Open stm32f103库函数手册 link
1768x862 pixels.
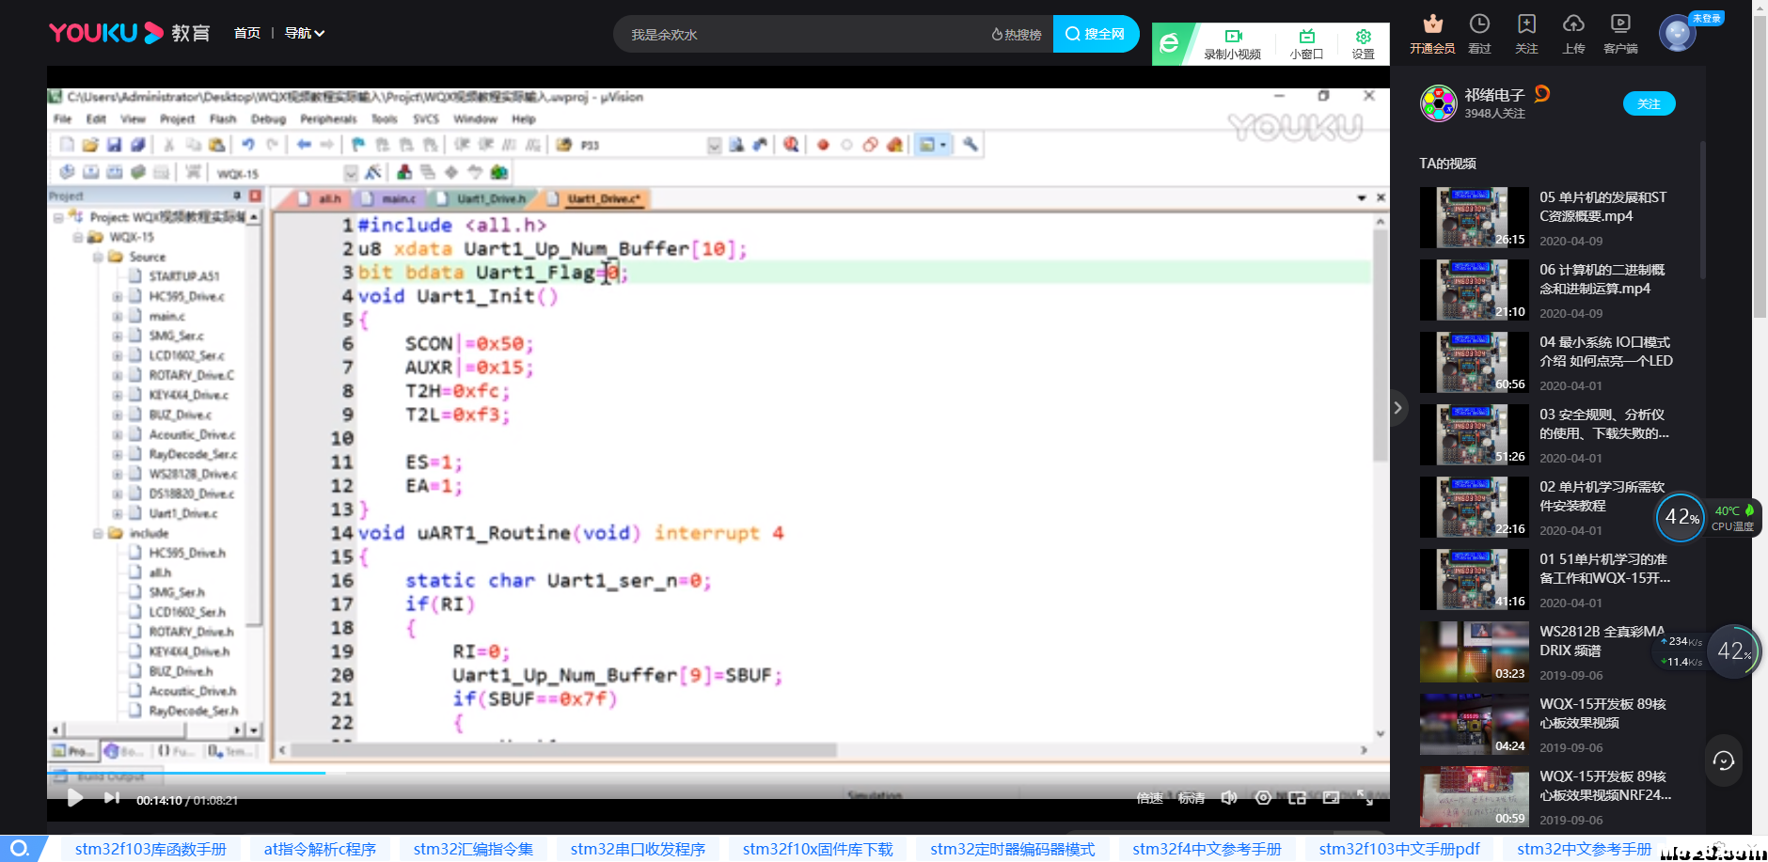pyautogui.click(x=150, y=849)
